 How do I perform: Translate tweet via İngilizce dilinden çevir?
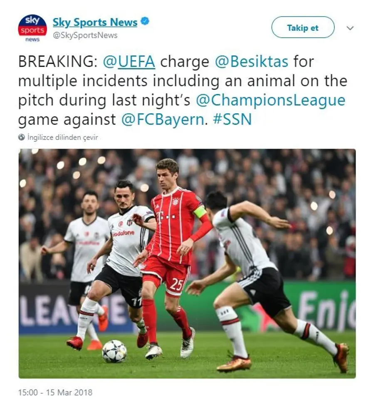[x=62, y=137]
